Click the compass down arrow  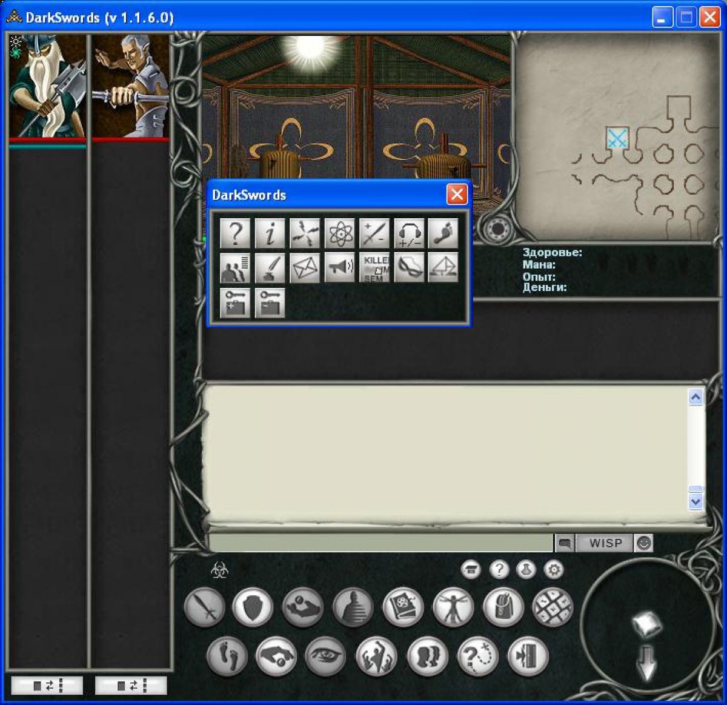click(x=646, y=663)
